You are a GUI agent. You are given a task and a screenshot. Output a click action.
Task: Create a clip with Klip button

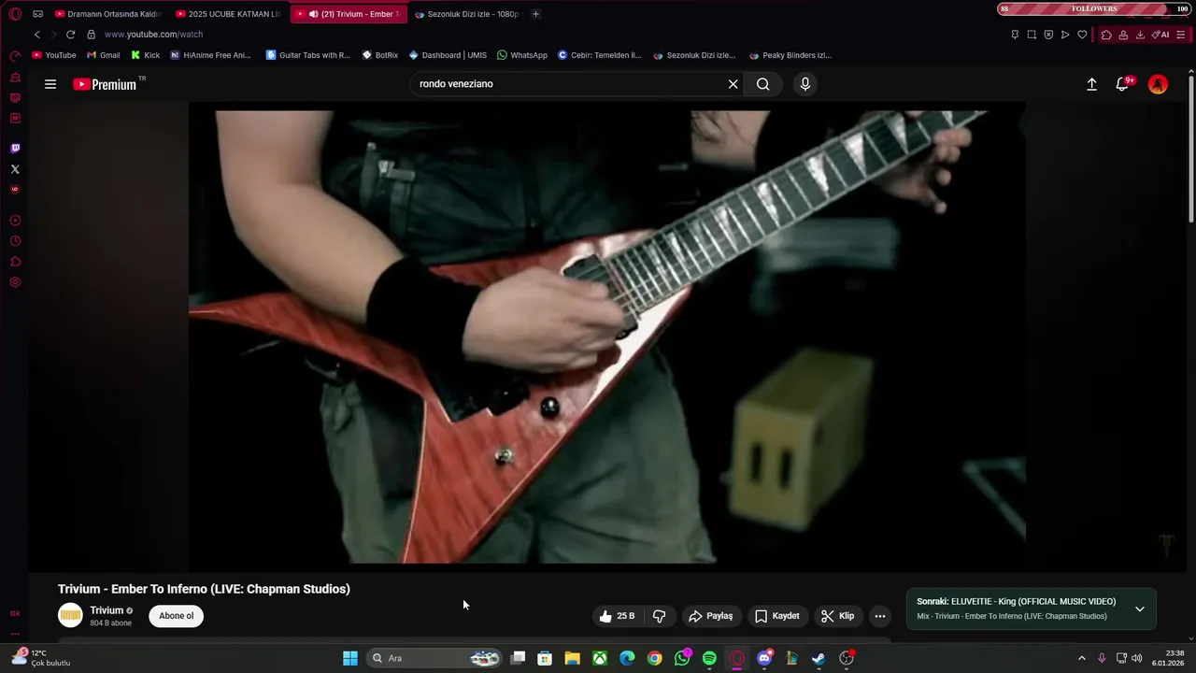(837, 616)
